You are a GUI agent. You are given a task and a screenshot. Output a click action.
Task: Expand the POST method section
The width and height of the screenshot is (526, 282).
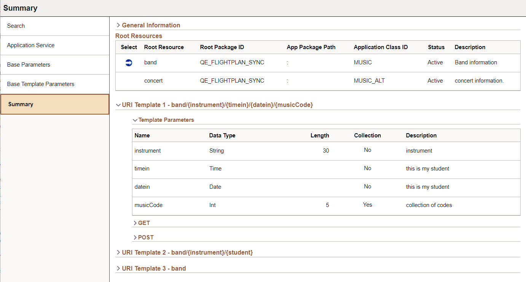pyautogui.click(x=143, y=237)
